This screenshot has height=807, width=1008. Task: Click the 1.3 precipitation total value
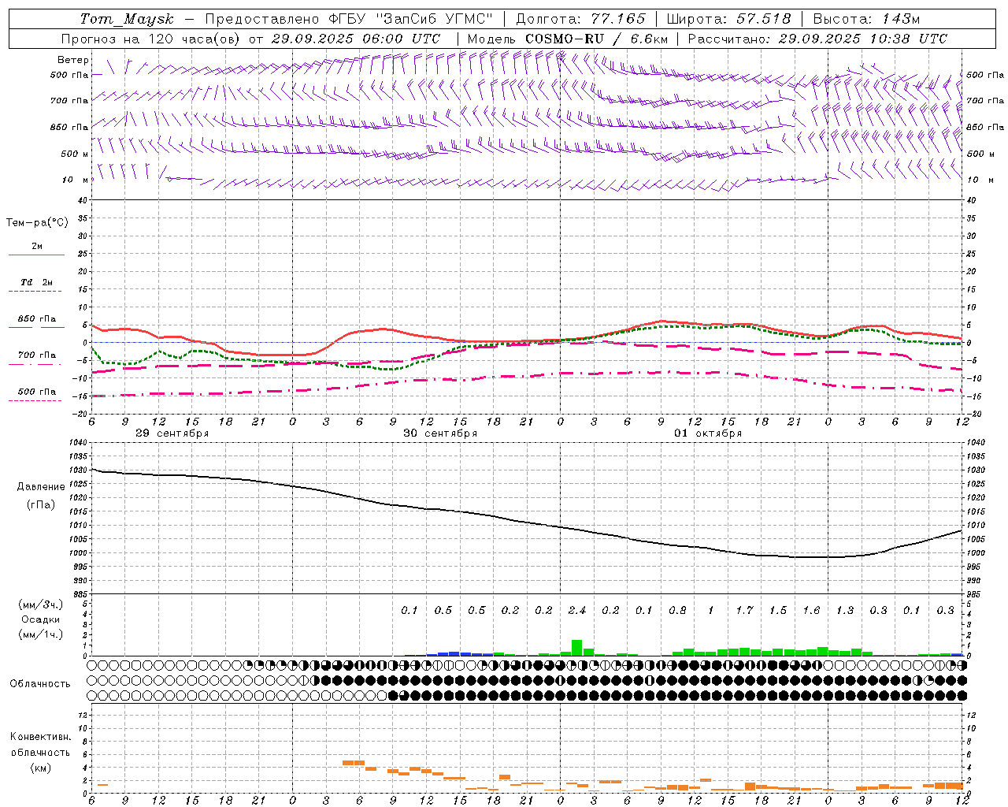[x=845, y=611]
